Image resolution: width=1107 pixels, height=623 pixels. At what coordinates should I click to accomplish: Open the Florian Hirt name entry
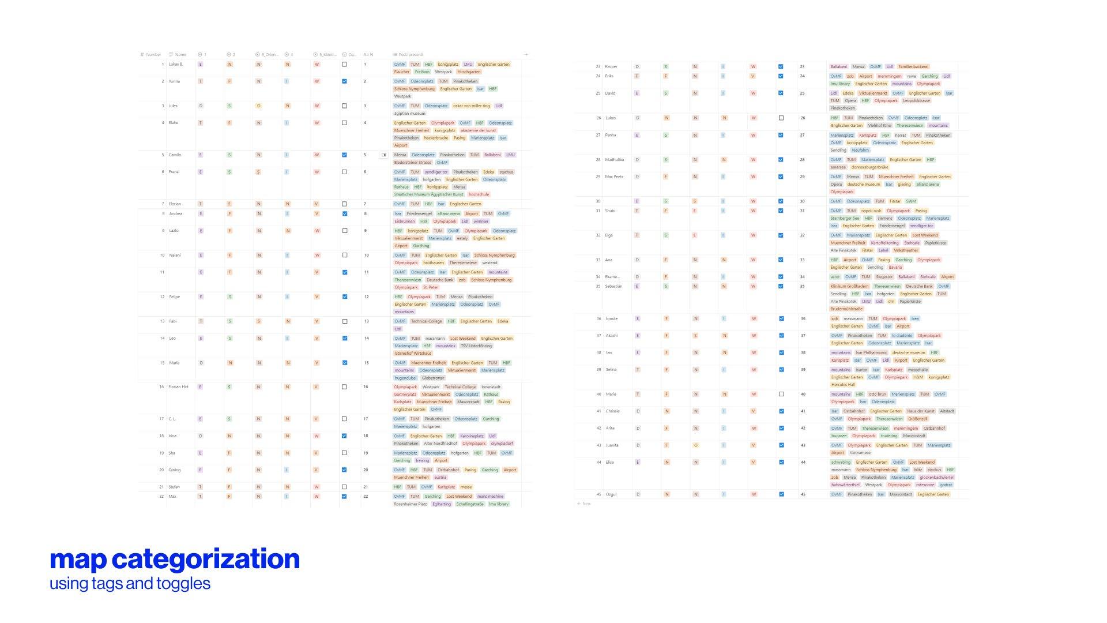click(178, 387)
